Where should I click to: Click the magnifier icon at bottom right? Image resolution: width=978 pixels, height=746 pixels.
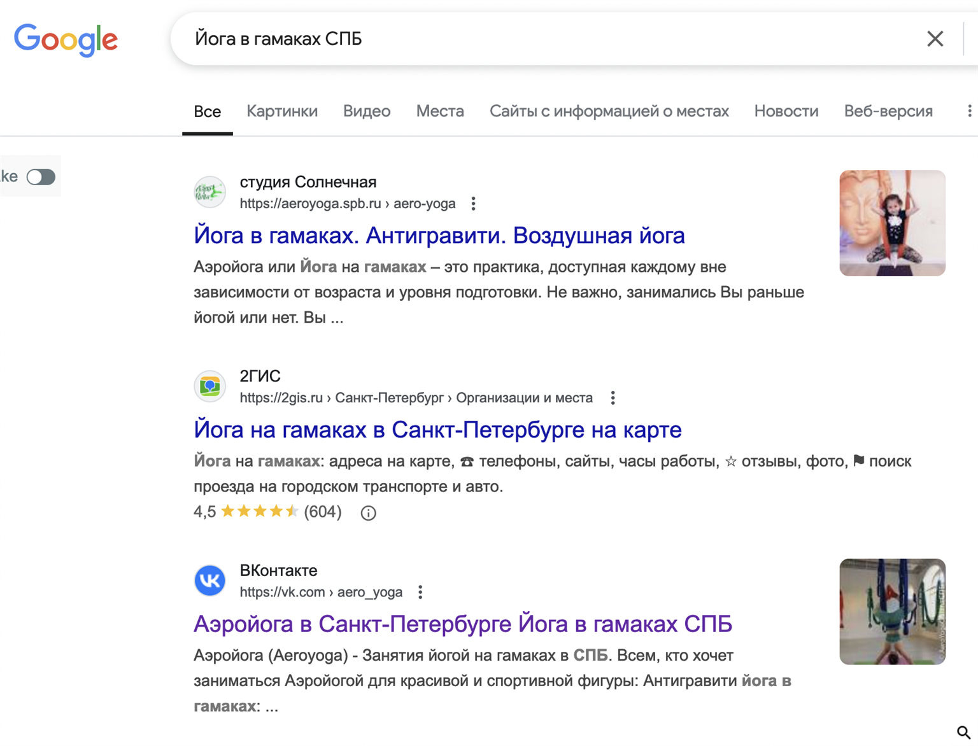coord(964,733)
